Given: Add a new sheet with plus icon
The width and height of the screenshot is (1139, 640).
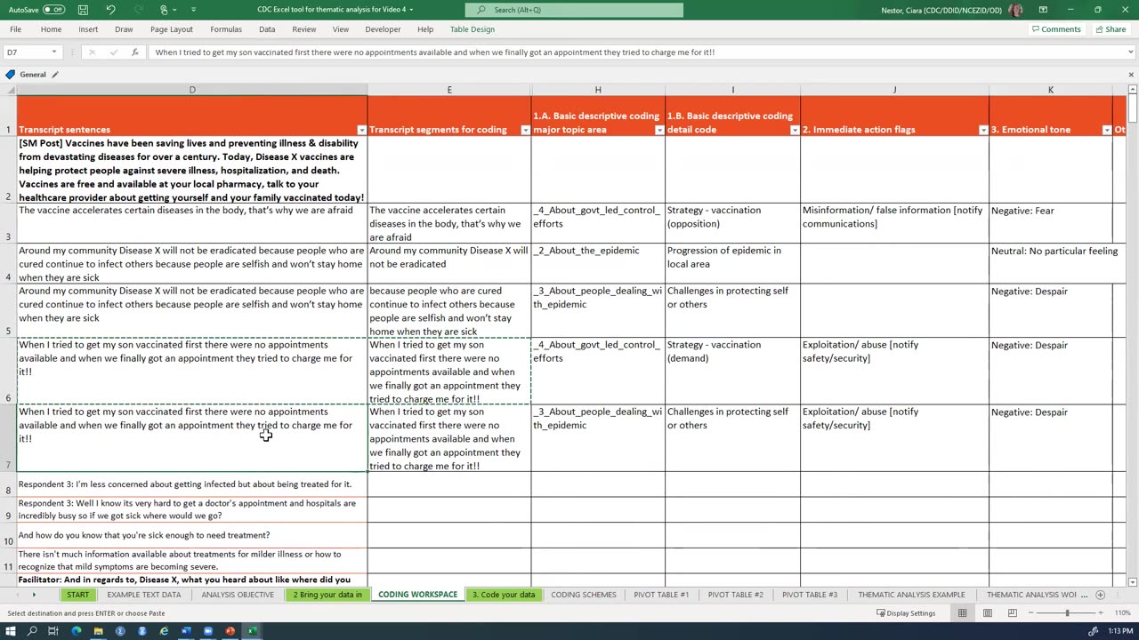Looking at the screenshot, I should point(1100,595).
